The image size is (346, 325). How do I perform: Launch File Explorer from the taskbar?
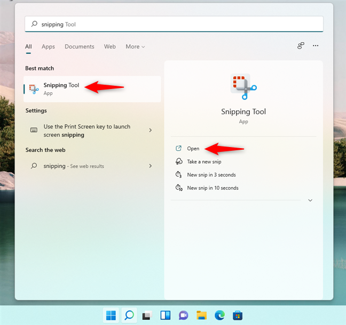(x=201, y=315)
